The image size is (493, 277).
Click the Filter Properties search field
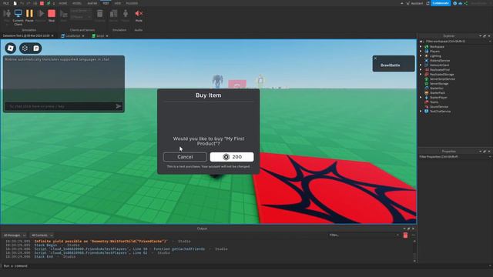point(455,157)
